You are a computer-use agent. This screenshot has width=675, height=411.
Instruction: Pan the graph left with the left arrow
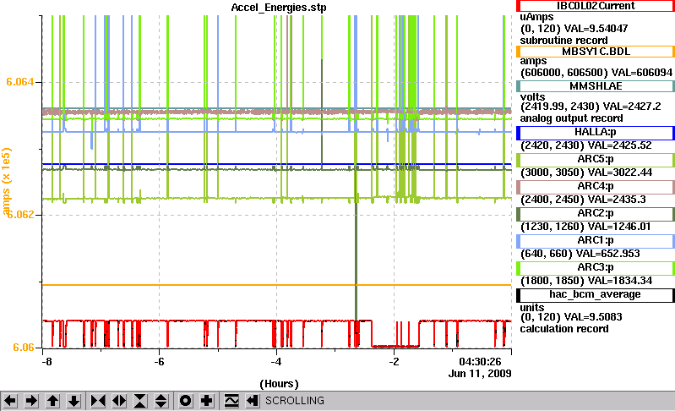[x=10, y=401]
